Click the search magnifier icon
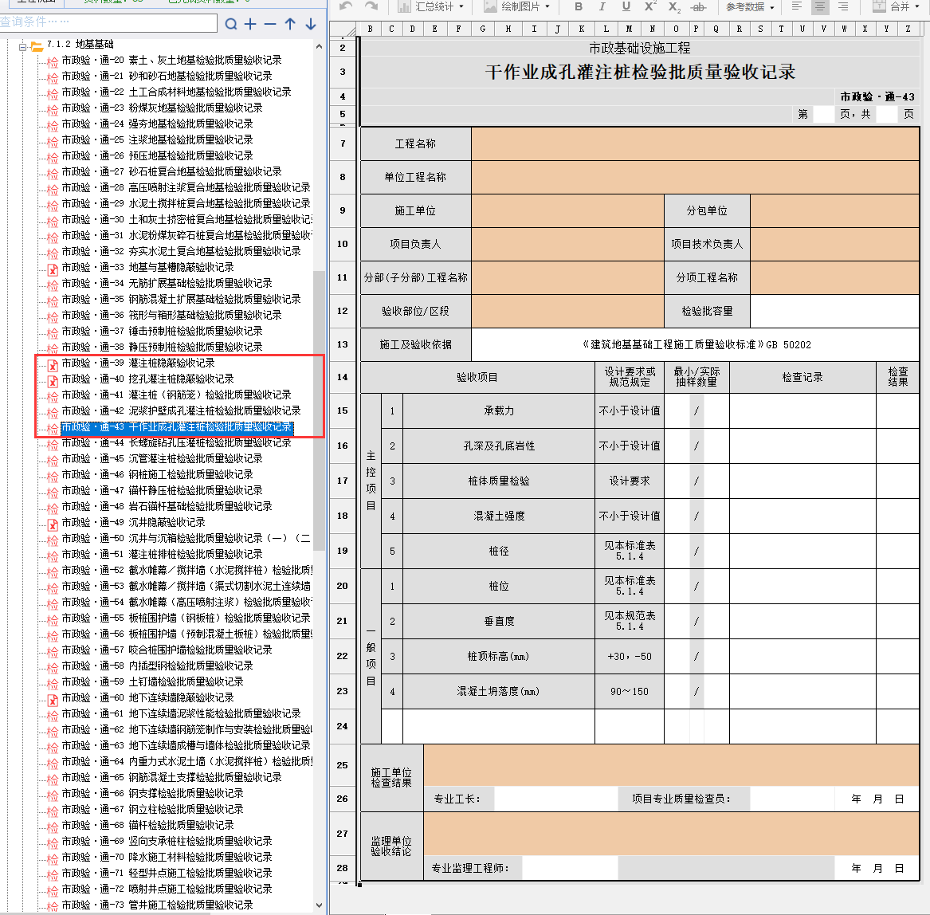The image size is (930, 915). (x=231, y=24)
